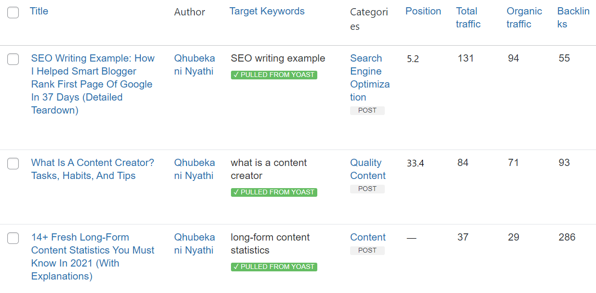The width and height of the screenshot is (596, 293).
Task: Click POST tag under Quality Content category
Action: [x=367, y=189]
